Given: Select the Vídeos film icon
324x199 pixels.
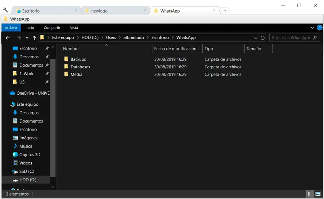Looking at the screenshot, I should click(x=15, y=163).
